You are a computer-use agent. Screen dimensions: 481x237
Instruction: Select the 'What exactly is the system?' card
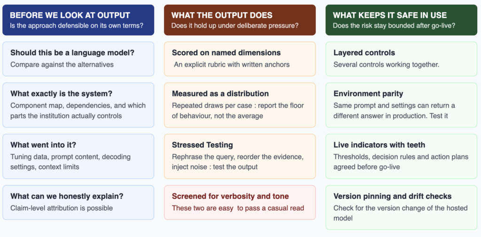pos(78,105)
